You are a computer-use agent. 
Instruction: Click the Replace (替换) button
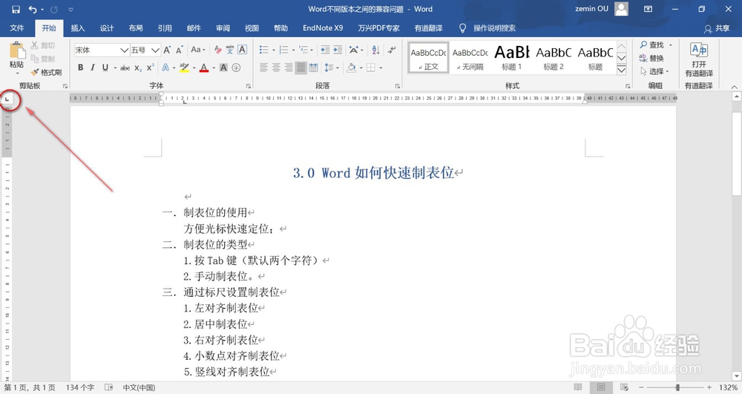(651, 58)
